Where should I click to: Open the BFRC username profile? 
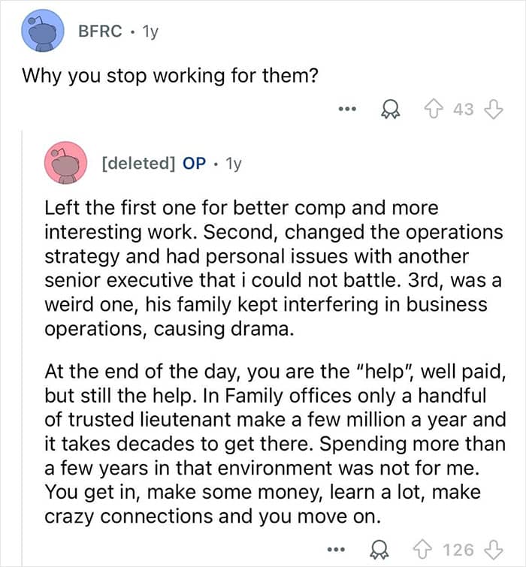(x=101, y=32)
